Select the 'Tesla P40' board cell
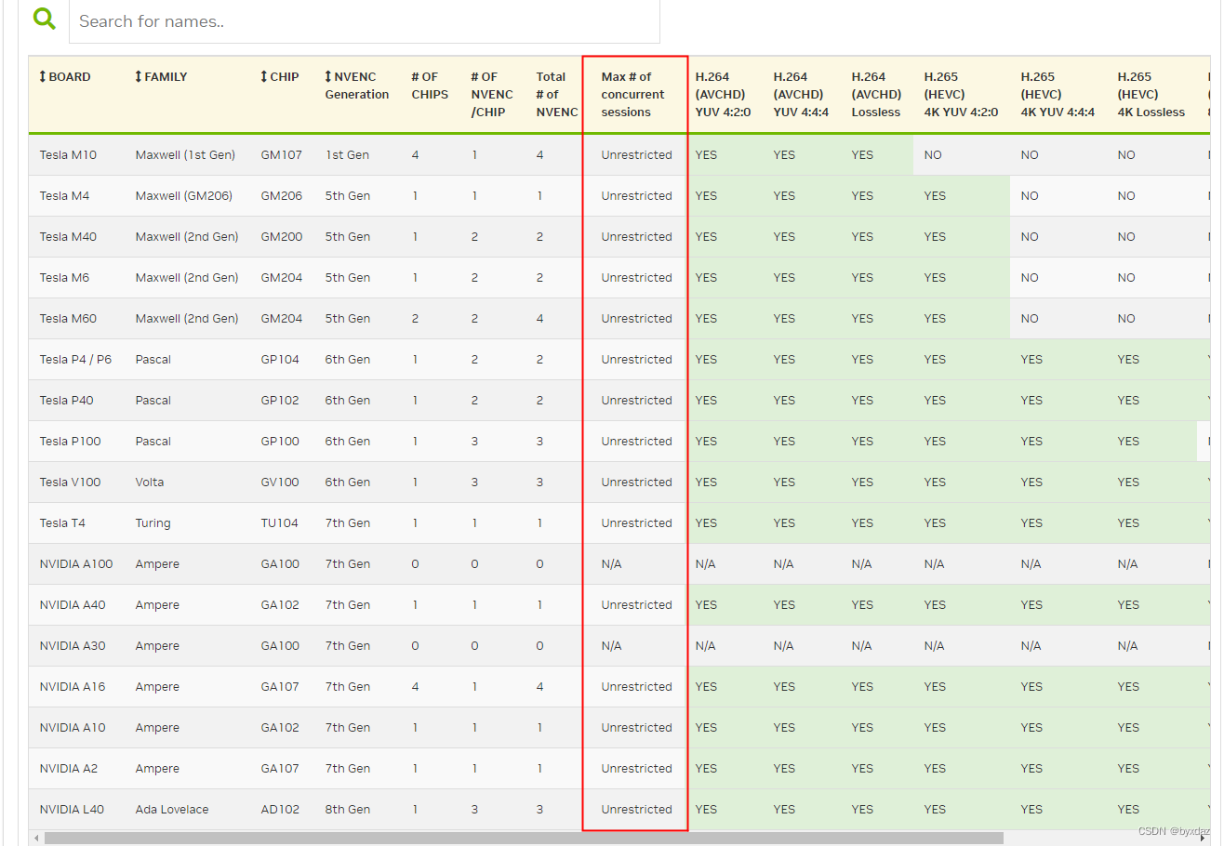The image size is (1224, 846). 66,401
